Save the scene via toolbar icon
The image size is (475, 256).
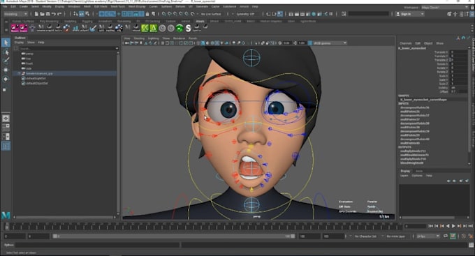[x=48, y=14]
